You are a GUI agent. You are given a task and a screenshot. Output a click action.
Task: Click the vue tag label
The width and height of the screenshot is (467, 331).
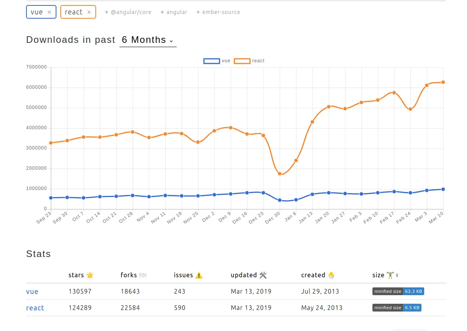[37, 12]
